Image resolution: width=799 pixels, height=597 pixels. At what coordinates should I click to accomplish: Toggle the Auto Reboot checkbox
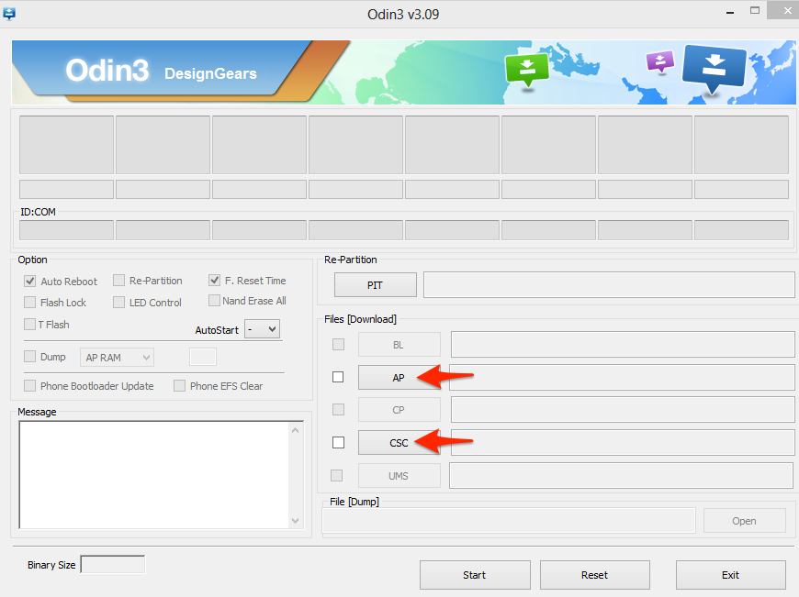coord(30,282)
